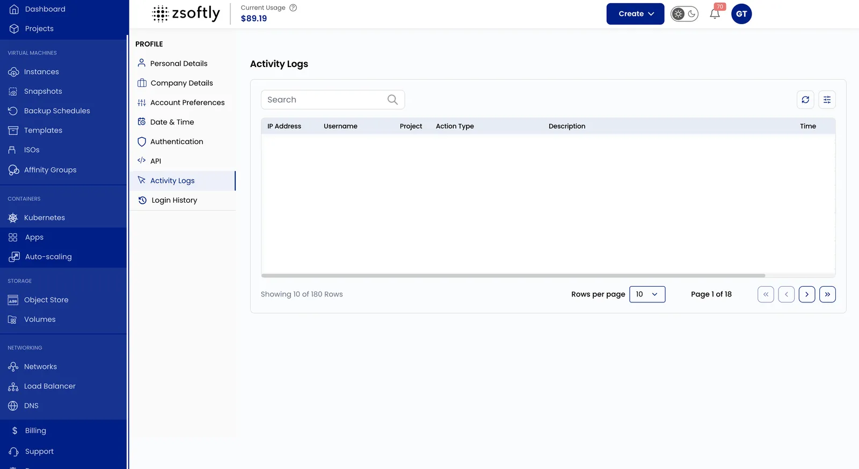Toggle light and dark theme switch

coord(685,14)
